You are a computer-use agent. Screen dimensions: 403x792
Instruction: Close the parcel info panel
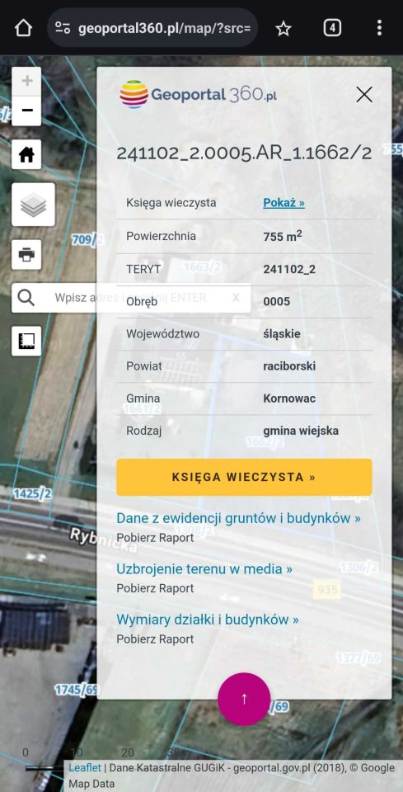364,94
